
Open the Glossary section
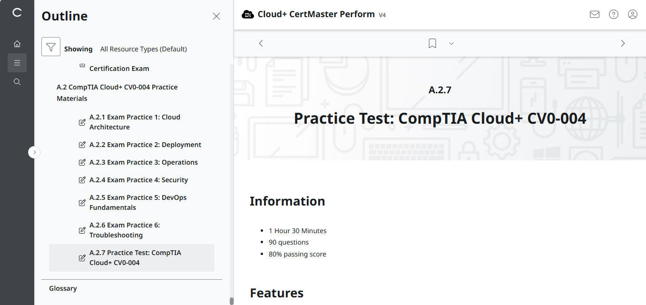point(63,288)
